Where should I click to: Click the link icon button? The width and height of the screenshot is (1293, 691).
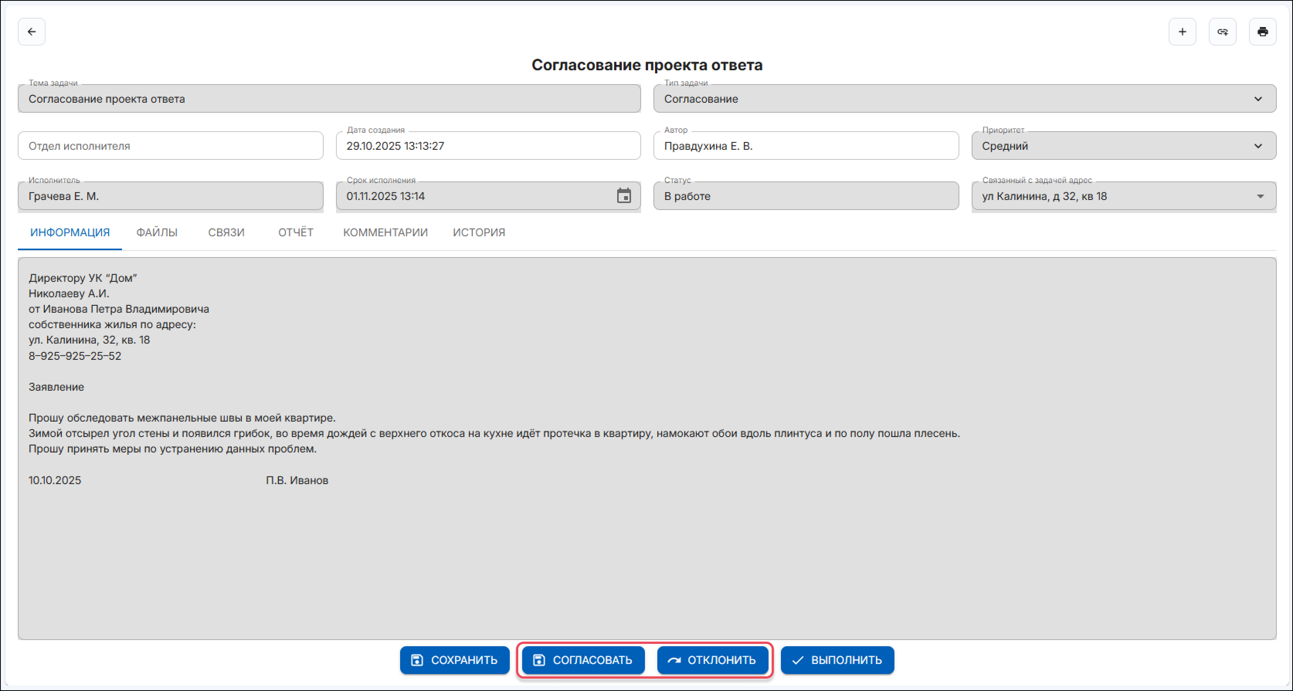tap(1222, 32)
